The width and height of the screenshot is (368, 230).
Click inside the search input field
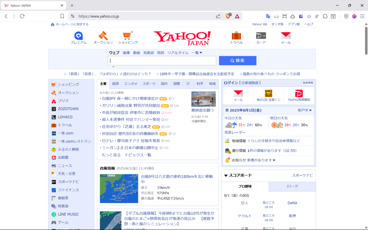(x=162, y=60)
